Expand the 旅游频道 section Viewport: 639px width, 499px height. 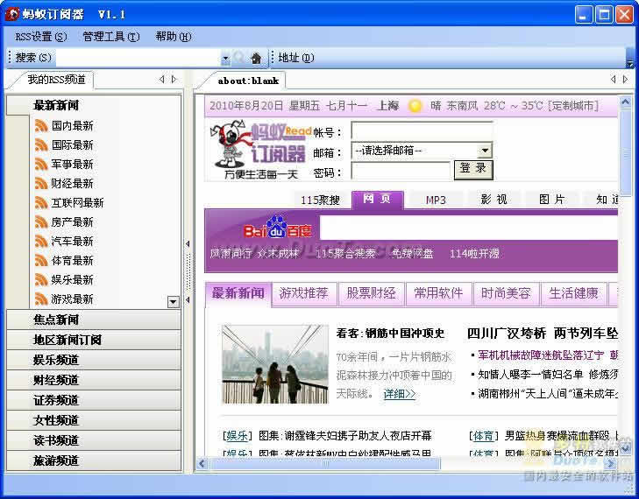(94, 460)
